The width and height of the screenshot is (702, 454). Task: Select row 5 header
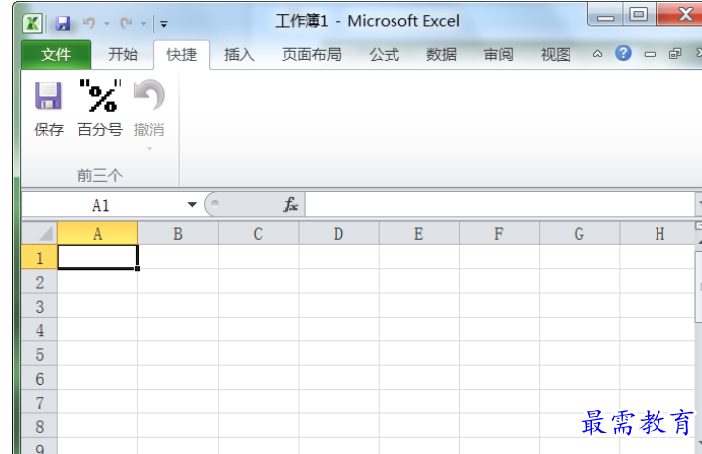40,354
